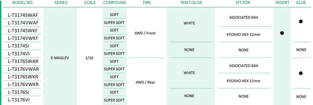Click the RIM COLOR header
Viewport: 313px width, 105px height.
coord(191,3)
